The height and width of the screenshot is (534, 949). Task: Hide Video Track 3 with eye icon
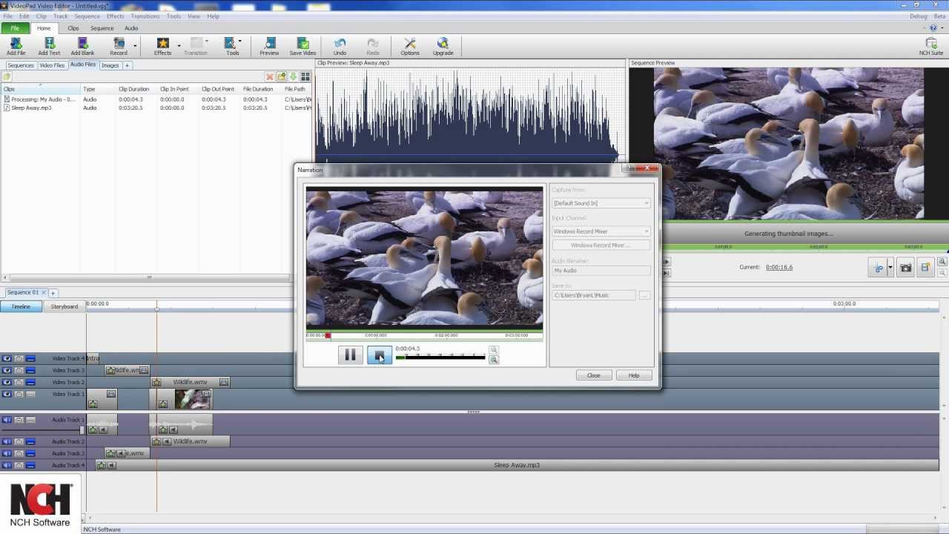coord(7,370)
